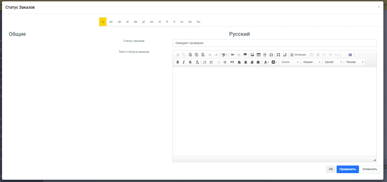Toggle bold formatting in the editor

tap(178, 62)
